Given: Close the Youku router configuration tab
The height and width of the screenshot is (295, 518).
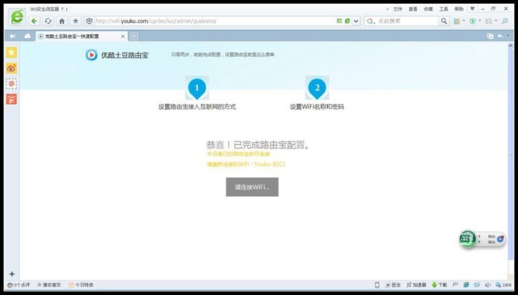Looking at the screenshot, I should (123, 36).
